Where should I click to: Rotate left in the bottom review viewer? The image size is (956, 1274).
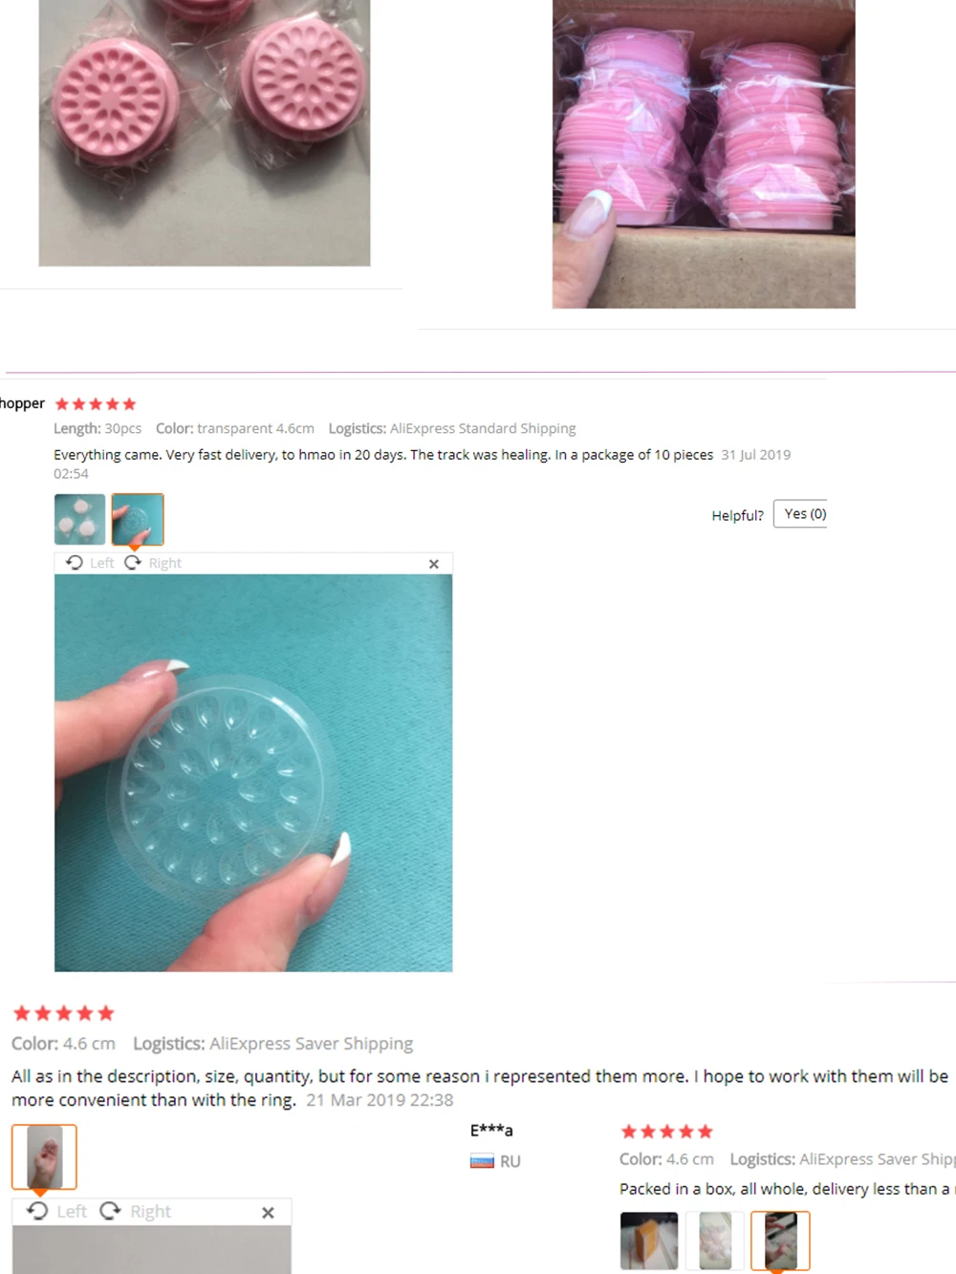pos(56,1211)
